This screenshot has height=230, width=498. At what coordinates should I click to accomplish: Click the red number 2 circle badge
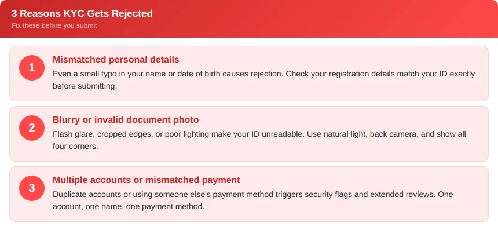(32, 127)
